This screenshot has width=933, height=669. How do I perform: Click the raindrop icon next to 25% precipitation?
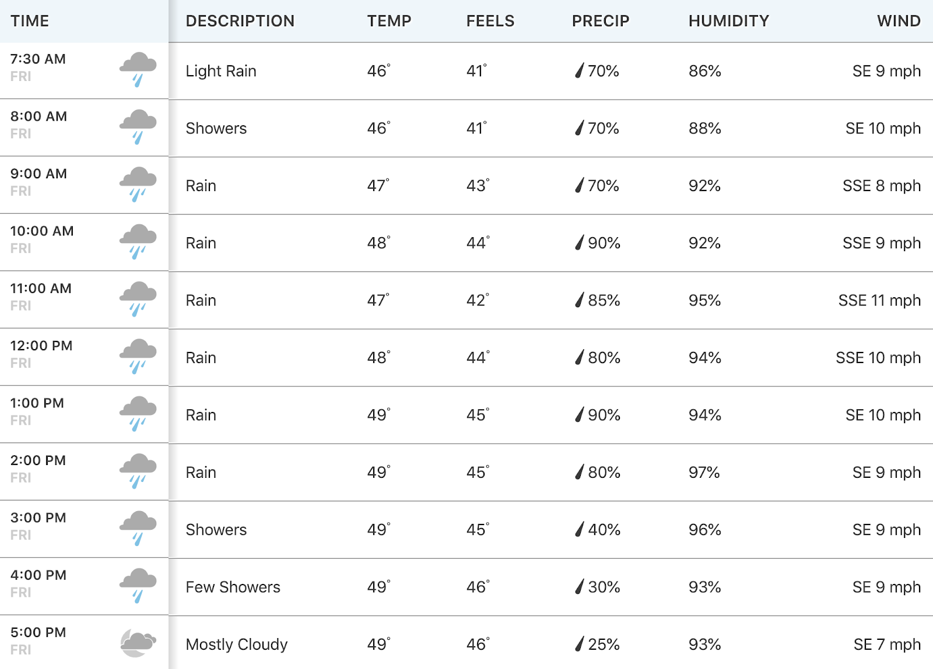coord(579,644)
